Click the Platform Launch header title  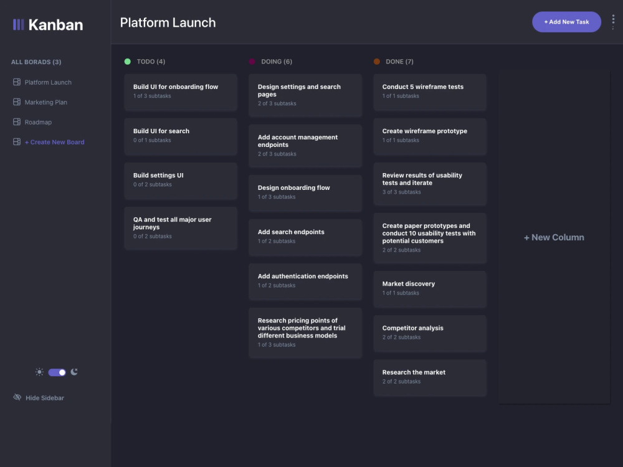(168, 22)
